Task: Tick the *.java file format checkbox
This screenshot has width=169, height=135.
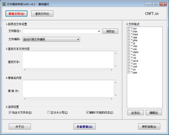Action: [129, 61]
